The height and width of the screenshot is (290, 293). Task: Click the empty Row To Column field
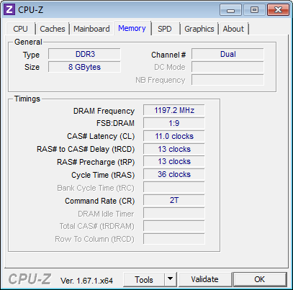click(x=174, y=239)
